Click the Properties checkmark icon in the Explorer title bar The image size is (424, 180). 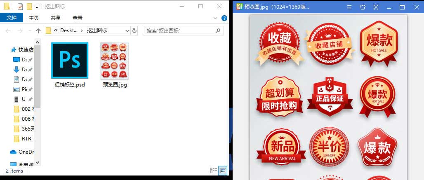point(20,7)
